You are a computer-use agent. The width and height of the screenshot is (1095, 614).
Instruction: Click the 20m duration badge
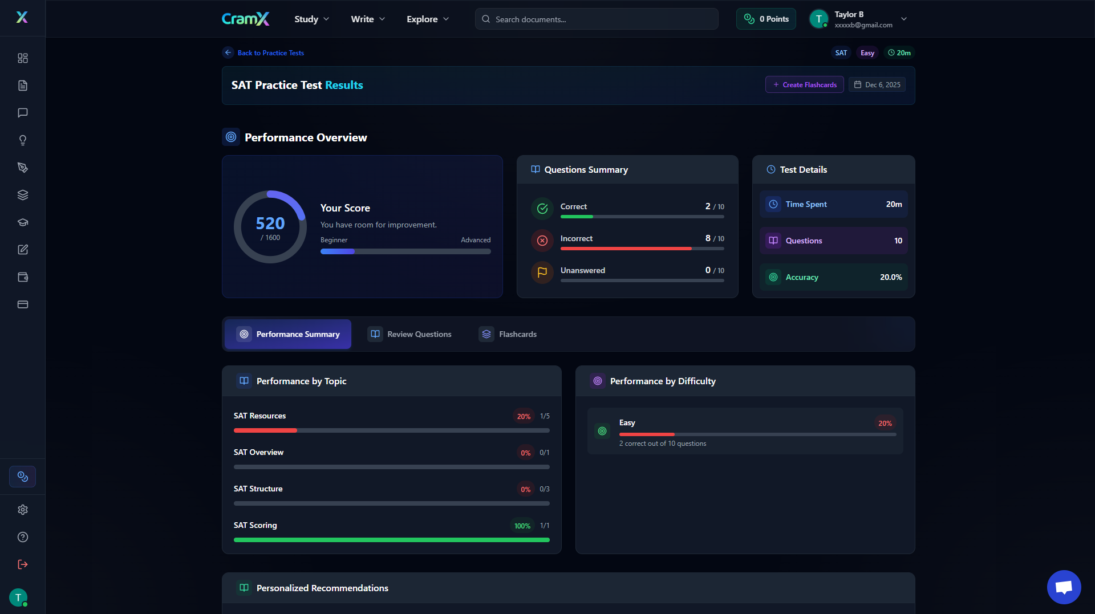(x=899, y=52)
